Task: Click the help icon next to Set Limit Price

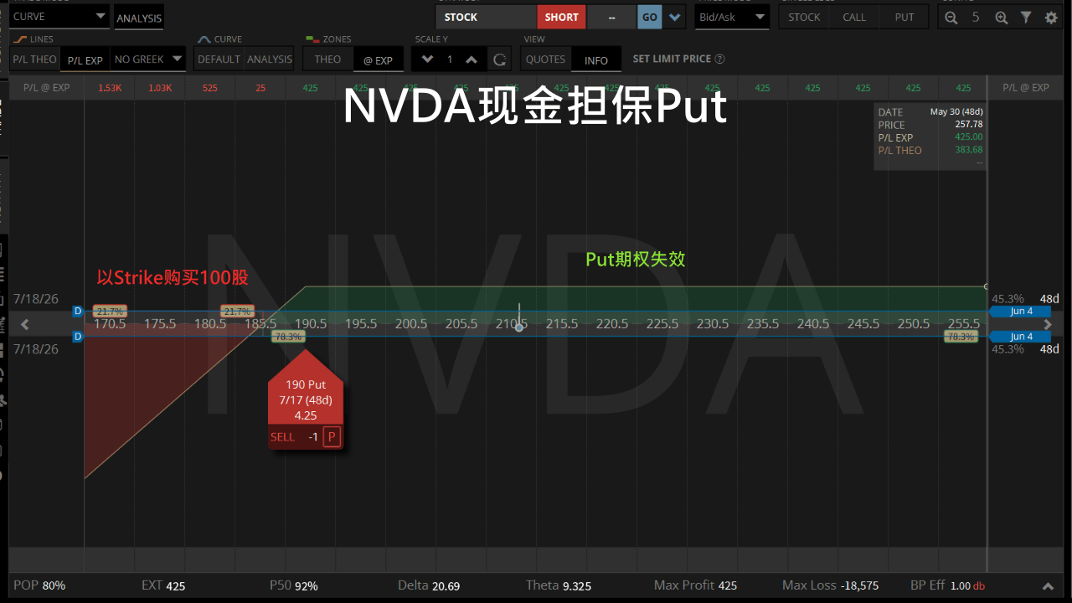Action: [x=720, y=59]
